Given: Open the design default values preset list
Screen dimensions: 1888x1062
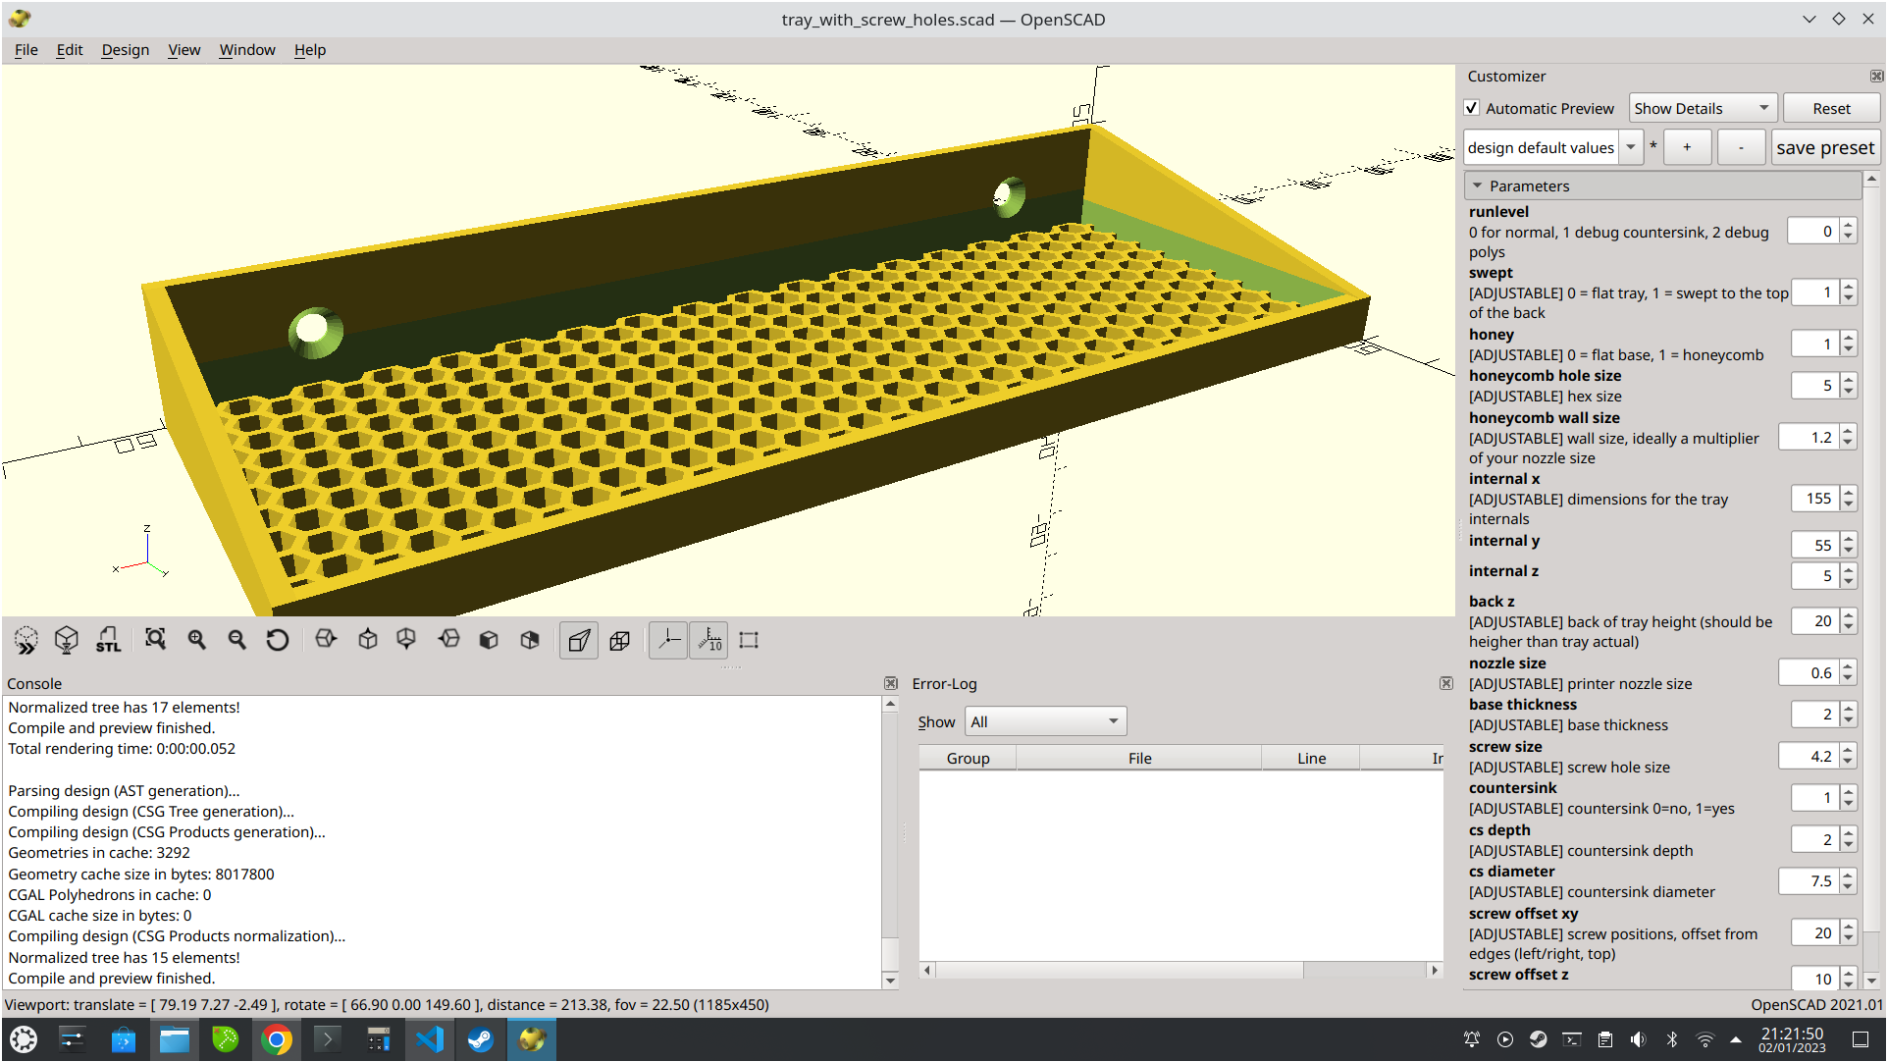Looking at the screenshot, I should (x=1631, y=146).
